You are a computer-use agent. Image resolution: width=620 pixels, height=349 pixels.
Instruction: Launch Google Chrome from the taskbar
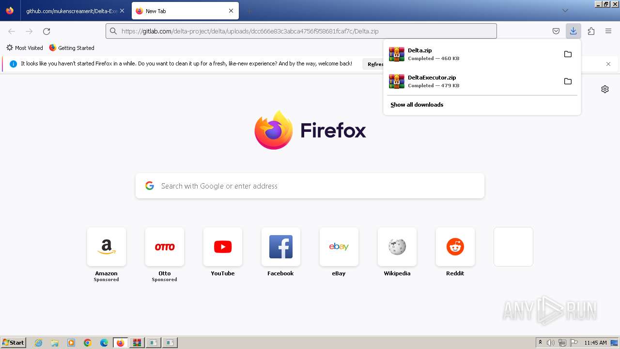coord(88,343)
